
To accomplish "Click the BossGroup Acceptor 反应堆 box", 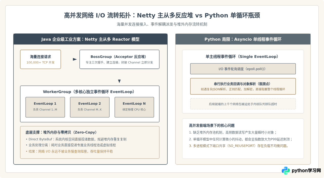I will click(119, 59).
